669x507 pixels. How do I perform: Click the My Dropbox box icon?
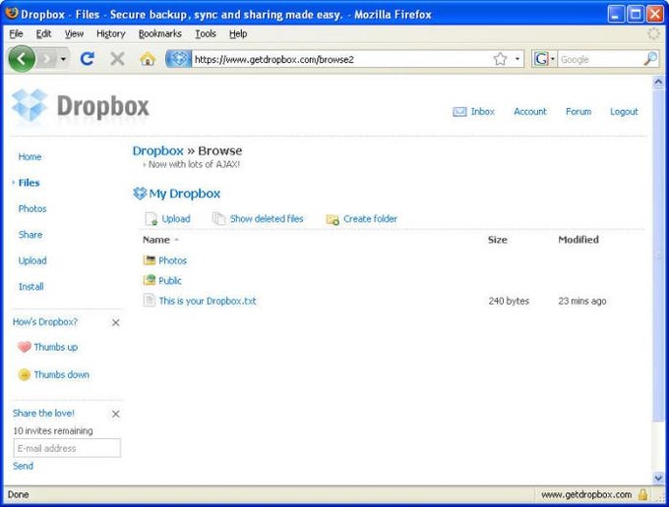click(x=140, y=194)
